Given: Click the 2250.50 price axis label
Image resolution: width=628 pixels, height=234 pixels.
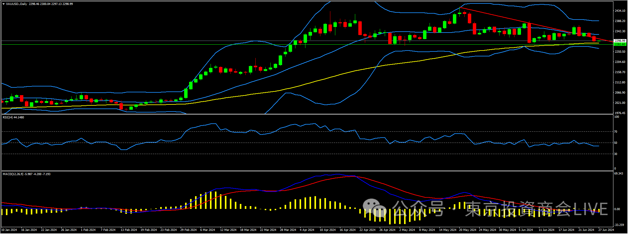Looking at the screenshot, I should (620, 52).
